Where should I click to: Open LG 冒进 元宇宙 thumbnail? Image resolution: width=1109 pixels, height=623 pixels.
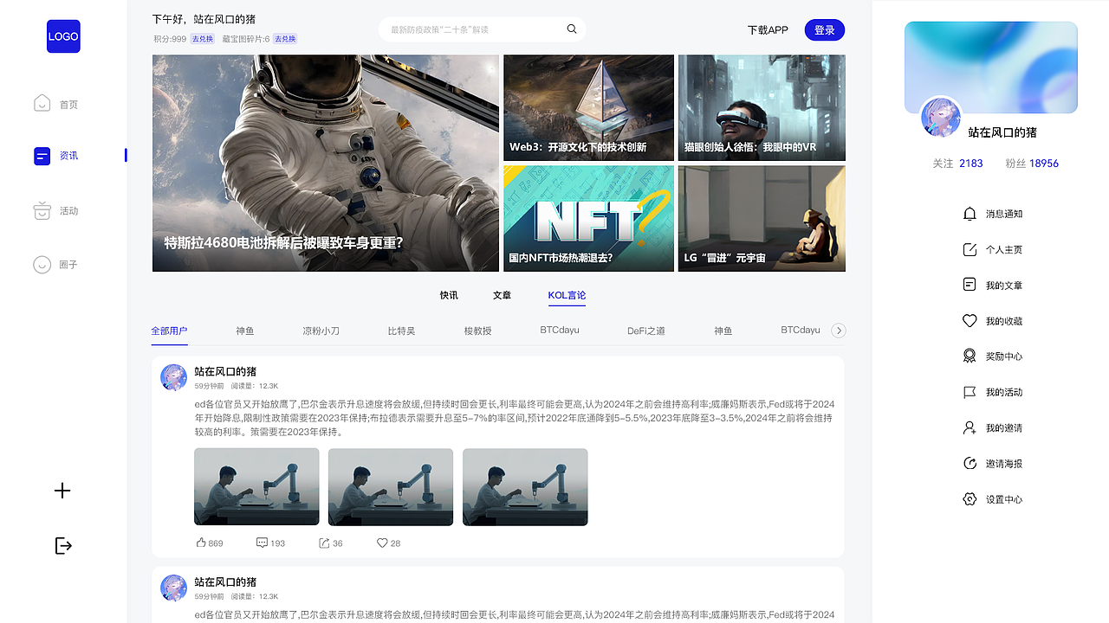coord(762,219)
